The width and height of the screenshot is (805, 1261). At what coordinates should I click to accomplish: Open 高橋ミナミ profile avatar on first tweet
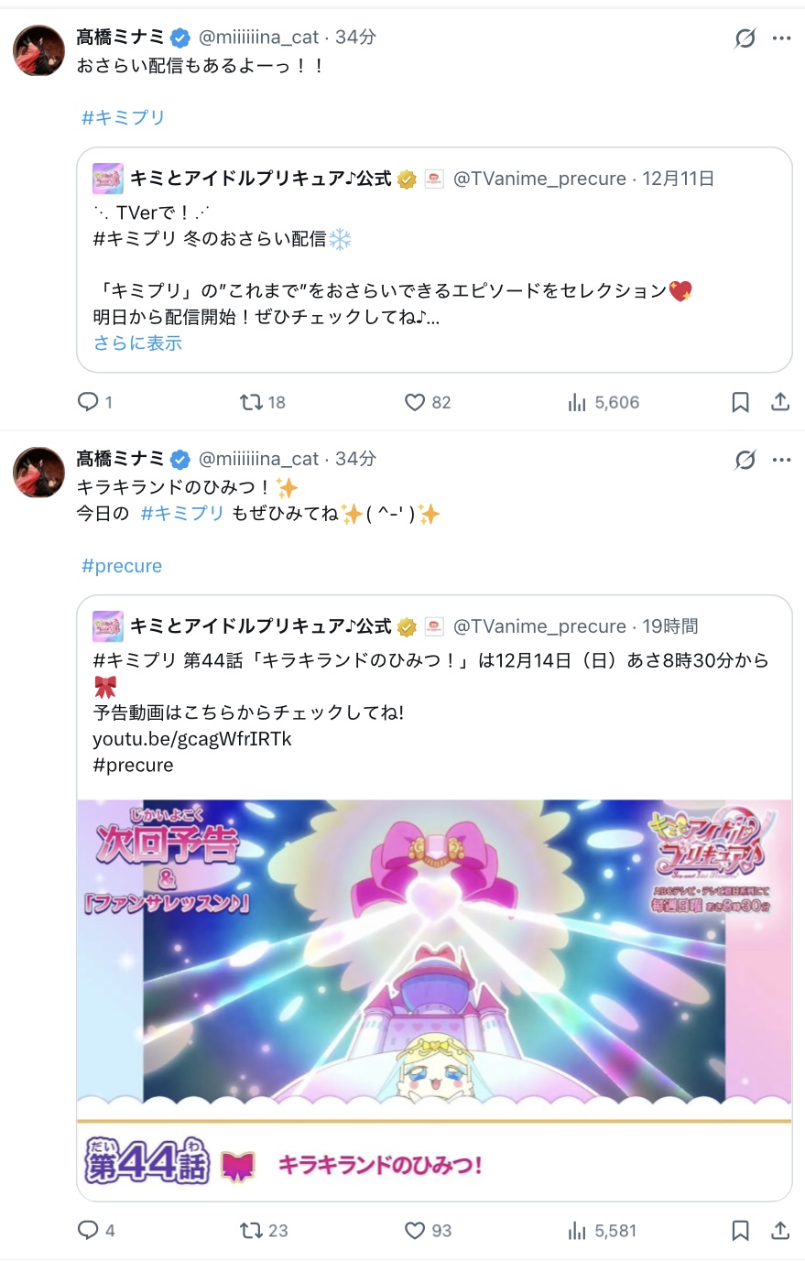click(x=38, y=50)
